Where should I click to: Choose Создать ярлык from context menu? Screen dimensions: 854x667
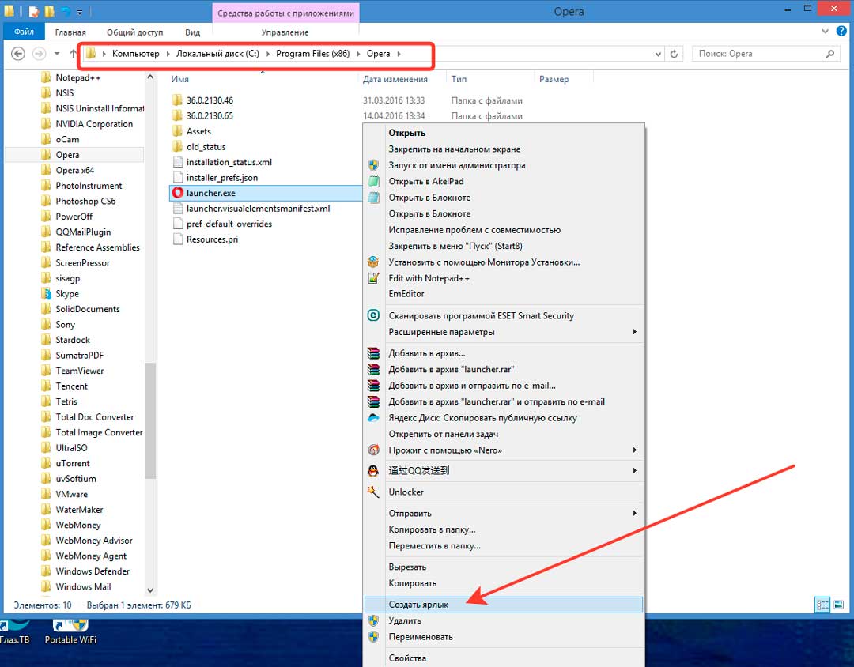tap(503, 605)
